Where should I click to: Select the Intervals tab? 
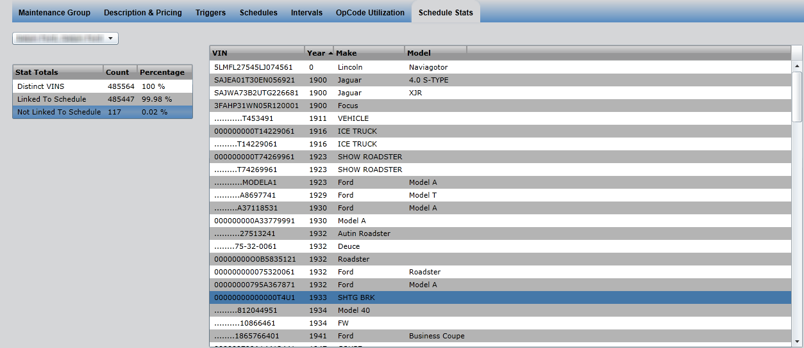click(x=306, y=12)
